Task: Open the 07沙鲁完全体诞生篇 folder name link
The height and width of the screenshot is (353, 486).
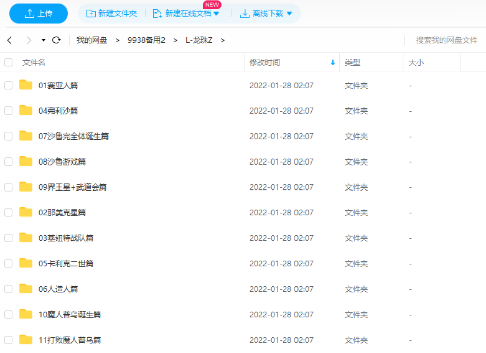Action: coord(73,136)
